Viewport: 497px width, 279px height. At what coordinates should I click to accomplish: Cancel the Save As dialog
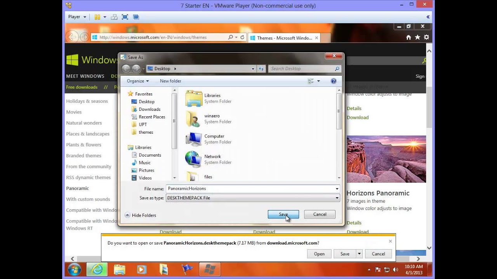point(320,214)
